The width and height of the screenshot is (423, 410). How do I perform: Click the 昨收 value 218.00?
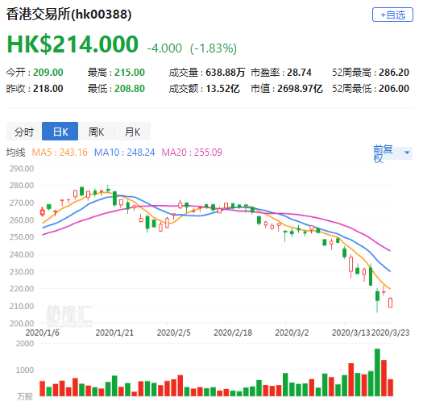(48, 89)
